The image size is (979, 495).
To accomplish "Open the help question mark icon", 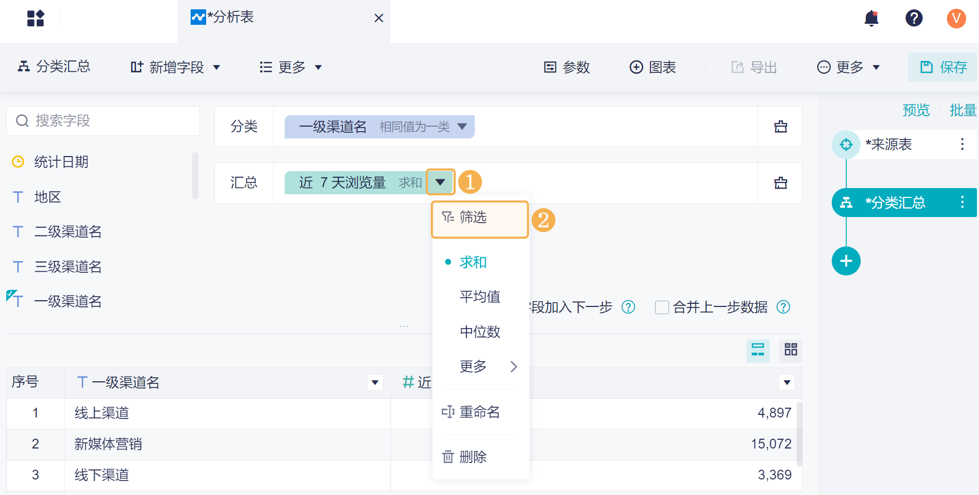I will click(x=913, y=18).
